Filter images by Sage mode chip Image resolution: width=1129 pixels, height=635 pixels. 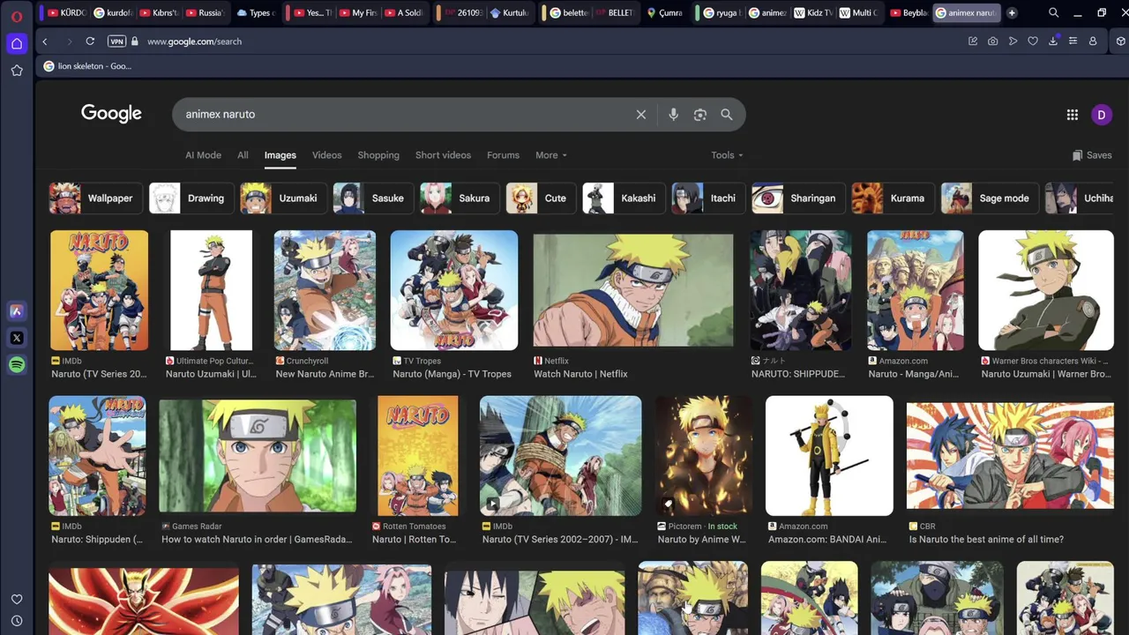990,198
